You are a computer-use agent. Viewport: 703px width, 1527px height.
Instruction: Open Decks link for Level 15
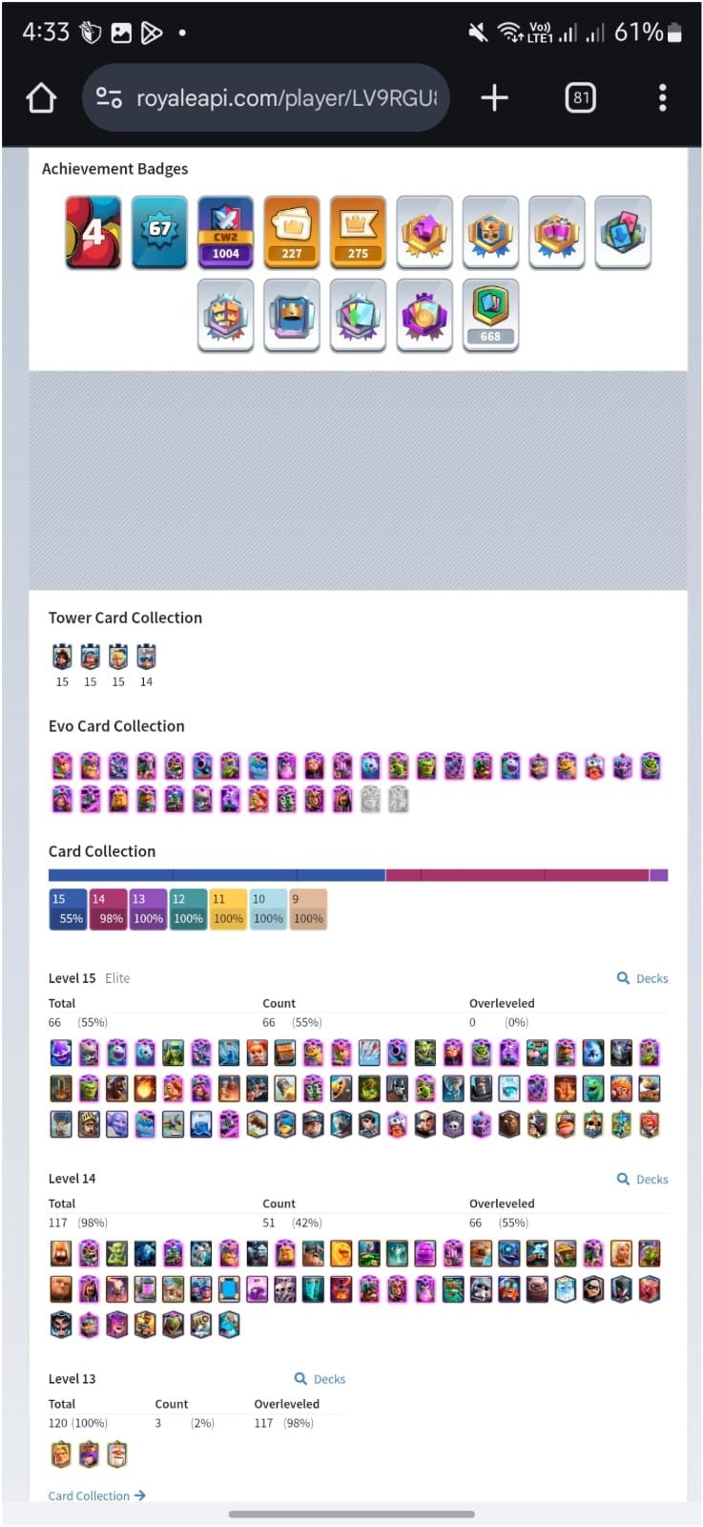[642, 978]
